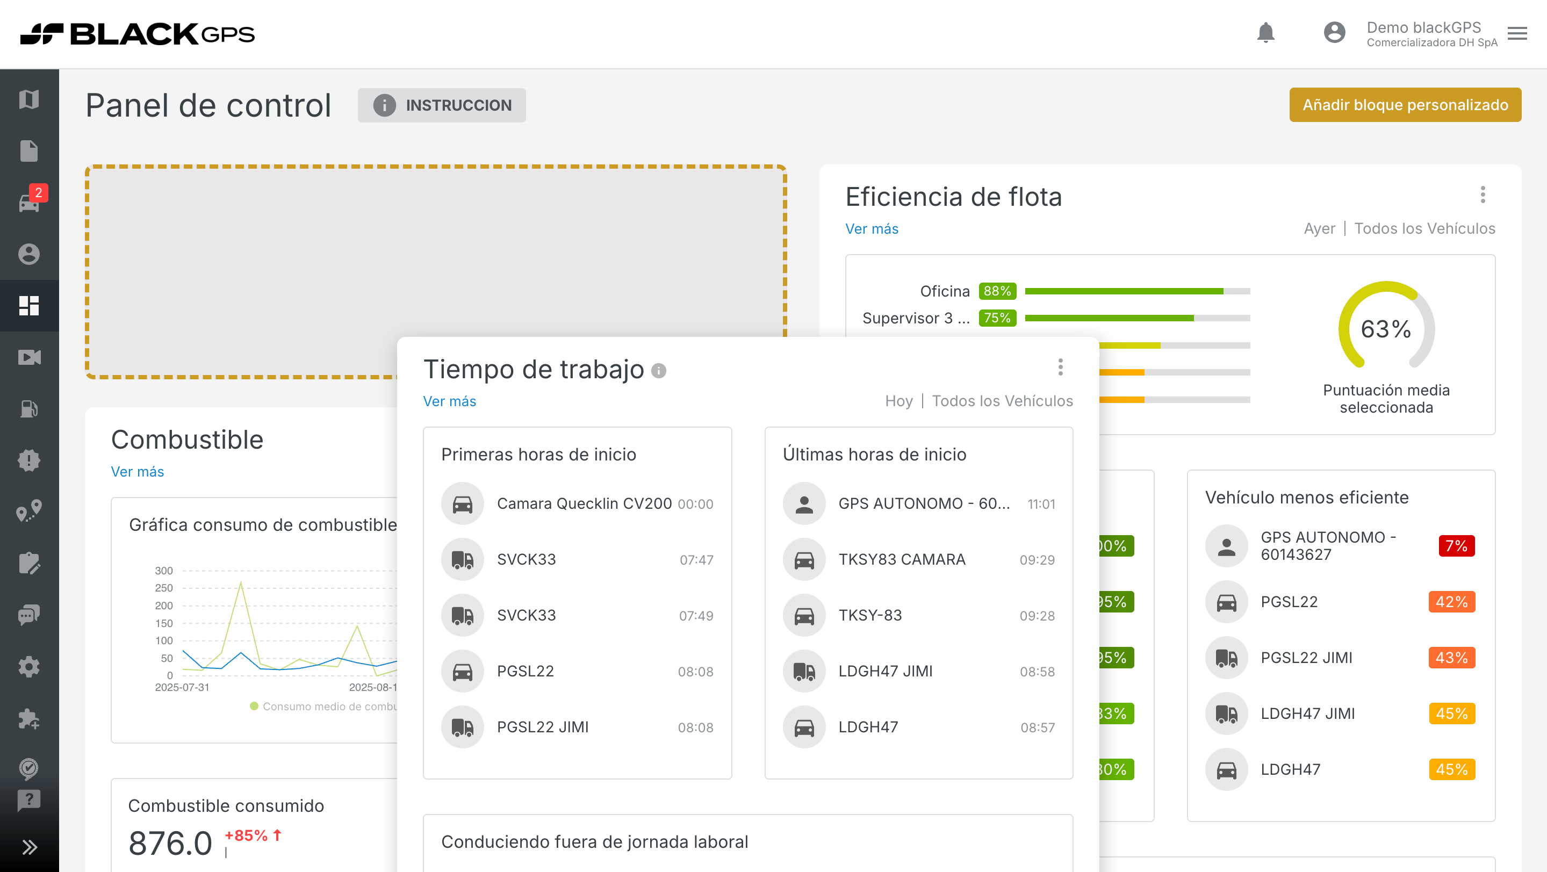The height and width of the screenshot is (872, 1547).
Task: Click GPS AUTONOMO person icon at 11:01
Action: 804,504
